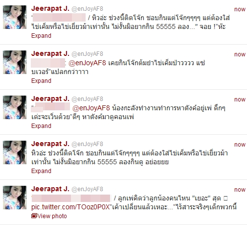Open the fourth tweet's profile avatar
The image size is (247, 225).
15,152
